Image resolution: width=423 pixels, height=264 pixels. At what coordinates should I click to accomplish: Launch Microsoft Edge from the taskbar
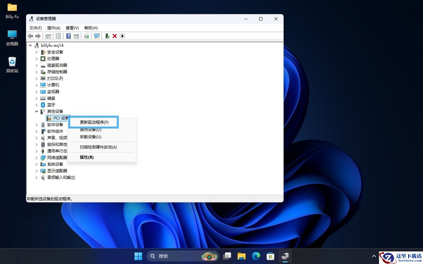click(256, 256)
